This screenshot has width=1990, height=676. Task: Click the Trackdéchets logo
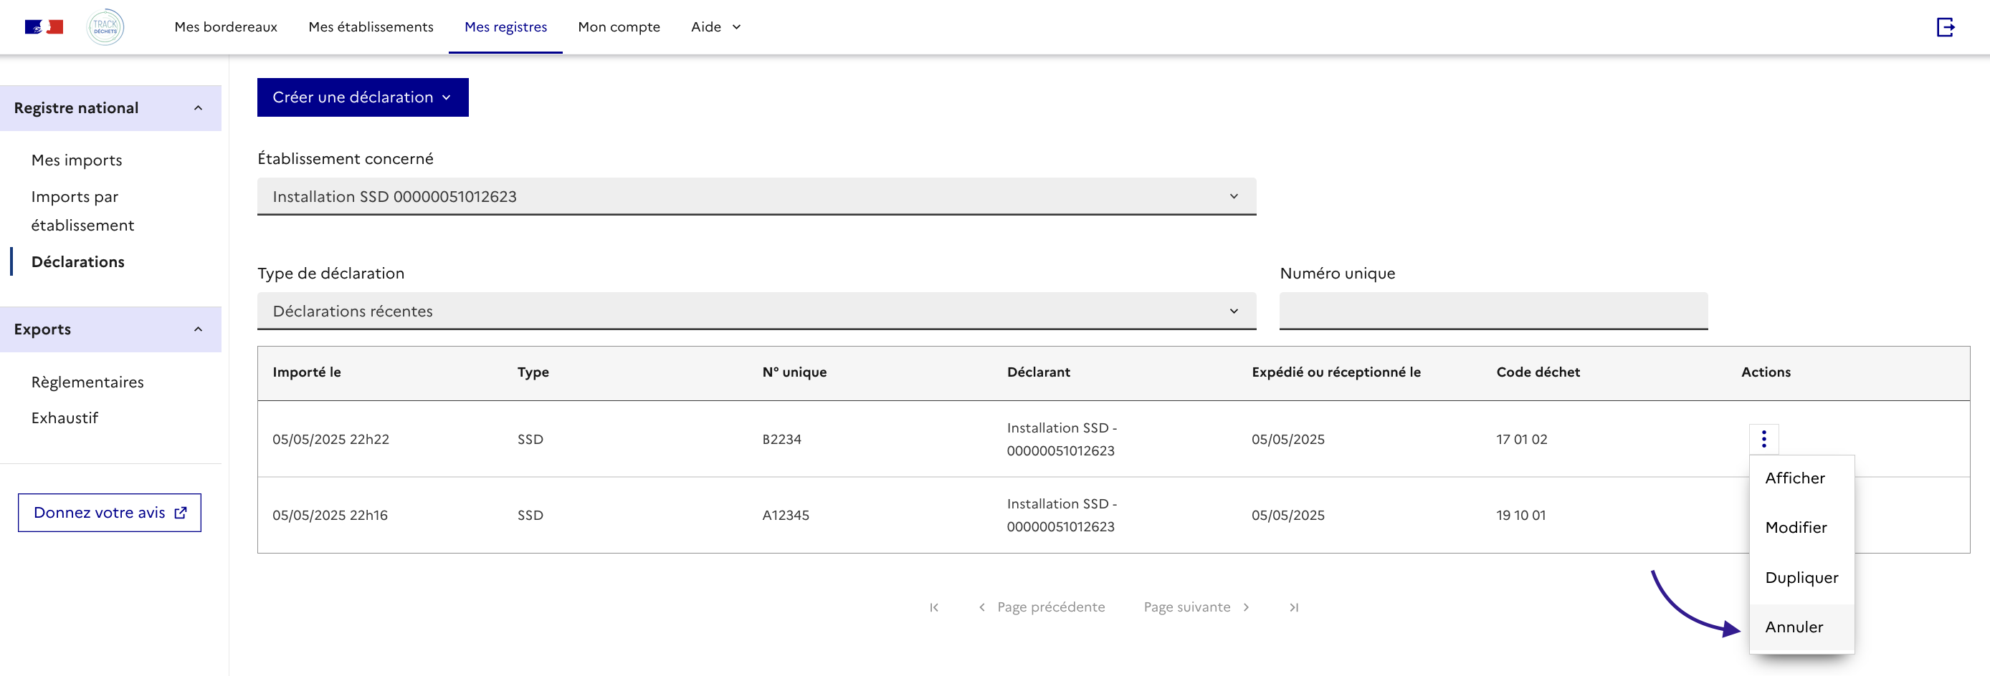coord(105,27)
